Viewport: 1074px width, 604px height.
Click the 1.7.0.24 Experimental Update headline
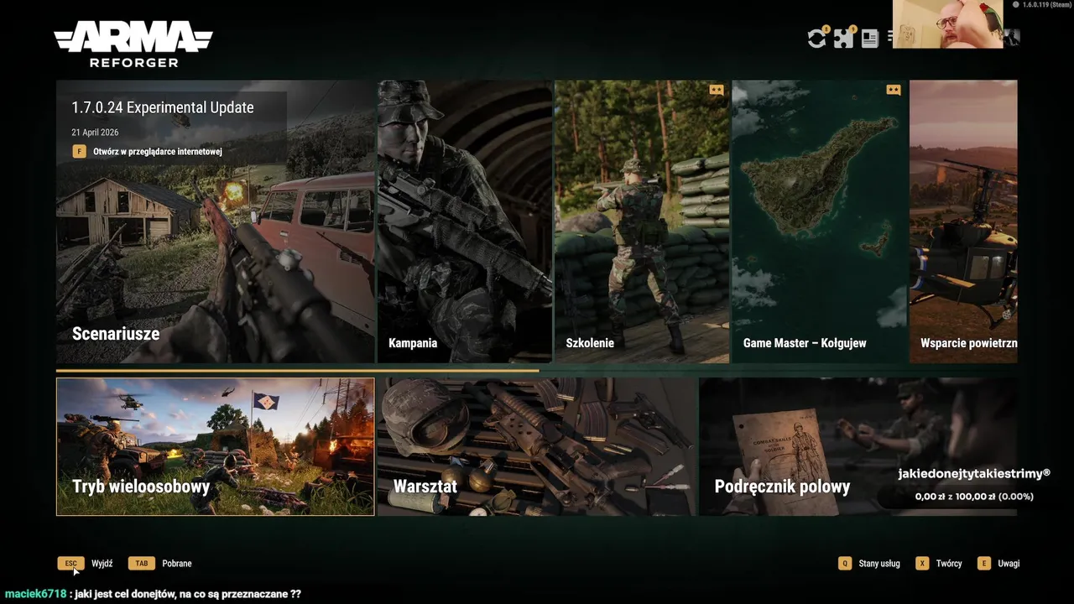(x=163, y=107)
